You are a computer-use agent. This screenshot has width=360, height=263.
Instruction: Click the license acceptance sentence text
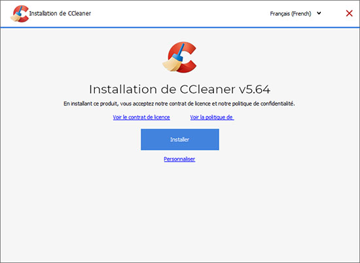[179, 104]
